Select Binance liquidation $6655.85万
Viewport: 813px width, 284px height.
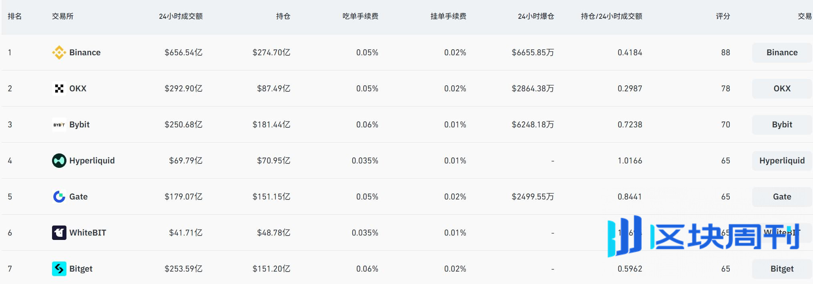point(533,52)
